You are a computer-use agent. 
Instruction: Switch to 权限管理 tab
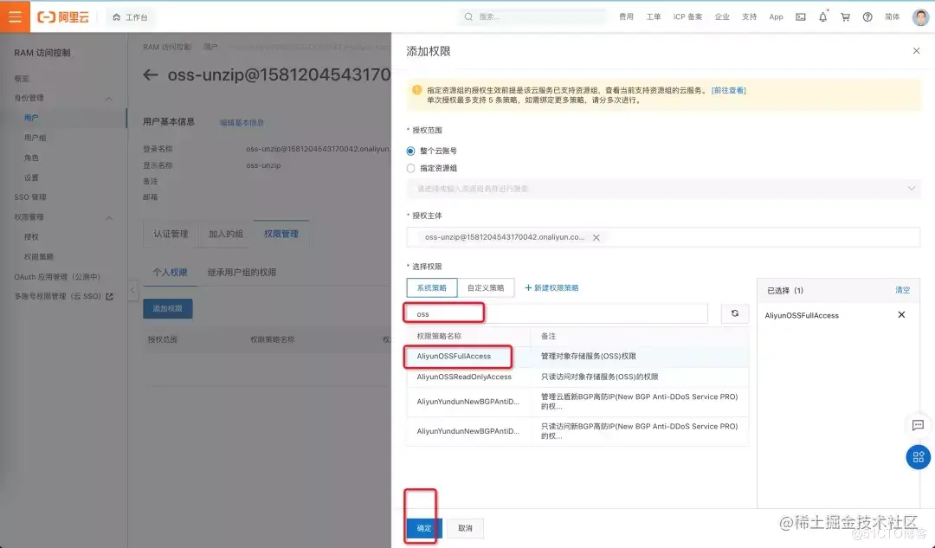[x=280, y=234]
